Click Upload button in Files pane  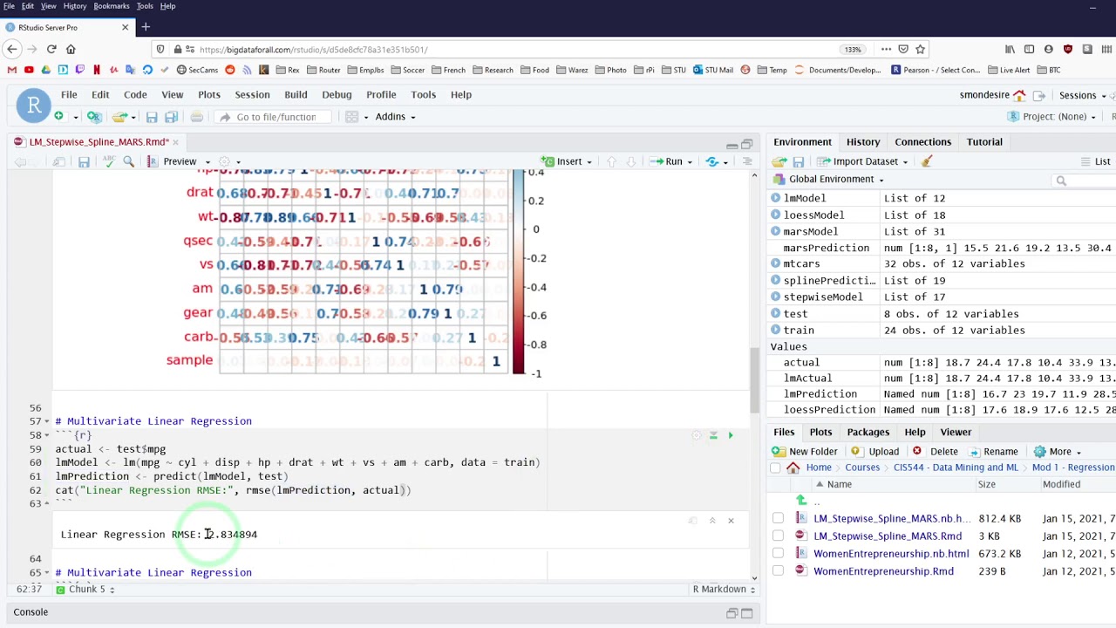[x=874, y=452]
